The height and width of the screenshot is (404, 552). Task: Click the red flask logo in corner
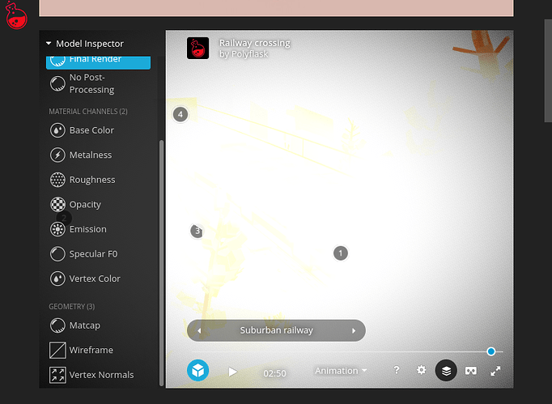pos(16,15)
